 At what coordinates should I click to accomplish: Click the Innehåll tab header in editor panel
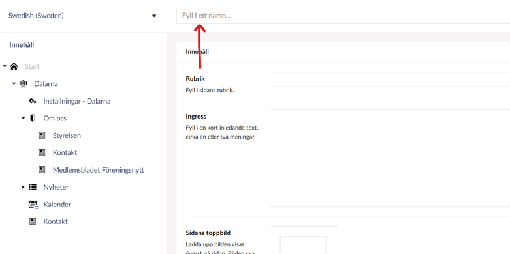[x=197, y=52]
